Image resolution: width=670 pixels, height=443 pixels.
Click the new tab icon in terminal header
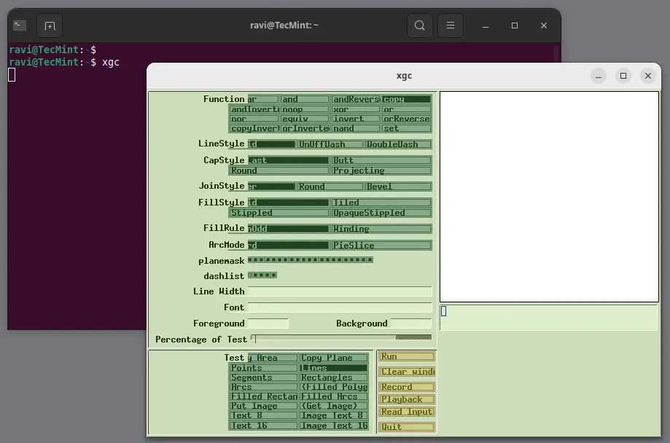click(48, 25)
